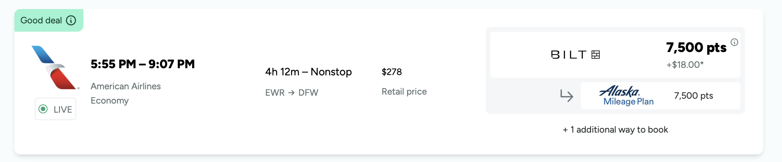Click the +$18.00* fees text
Screen dimensions: 782x162
(685, 65)
